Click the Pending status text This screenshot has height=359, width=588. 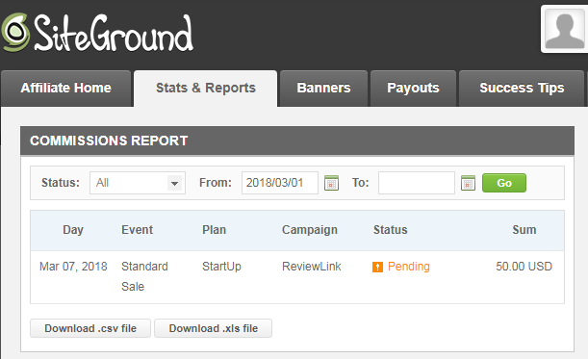point(409,267)
